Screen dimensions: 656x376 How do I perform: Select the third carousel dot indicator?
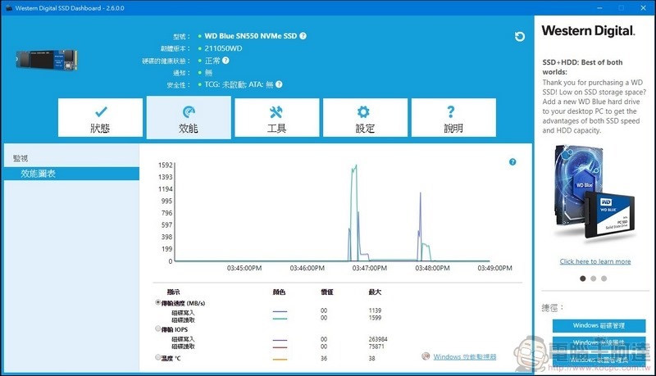click(604, 279)
